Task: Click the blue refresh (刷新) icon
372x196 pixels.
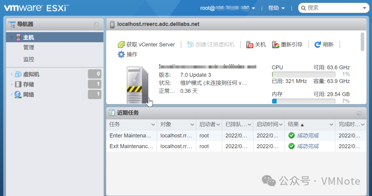Action: tap(318, 44)
